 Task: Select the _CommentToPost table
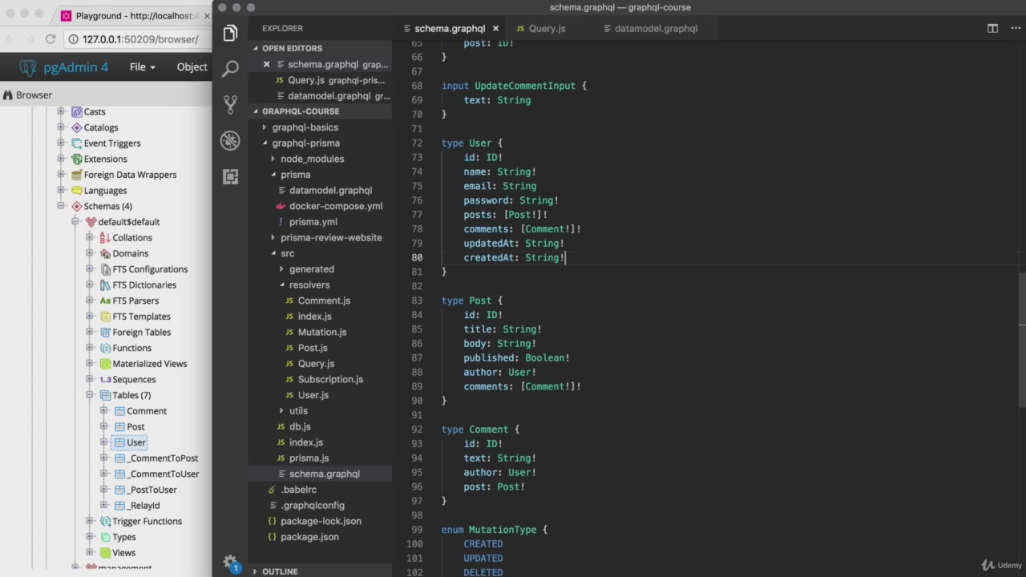point(163,458)
